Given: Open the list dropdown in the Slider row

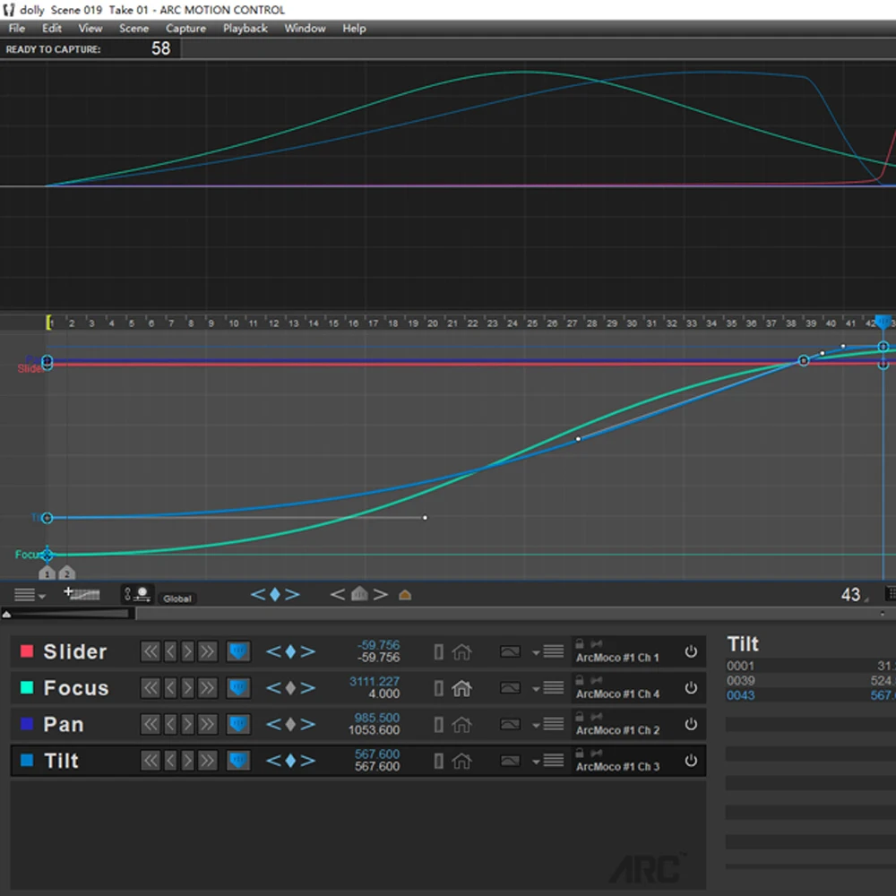Looking at the screenshot, I should click(549, 651).
